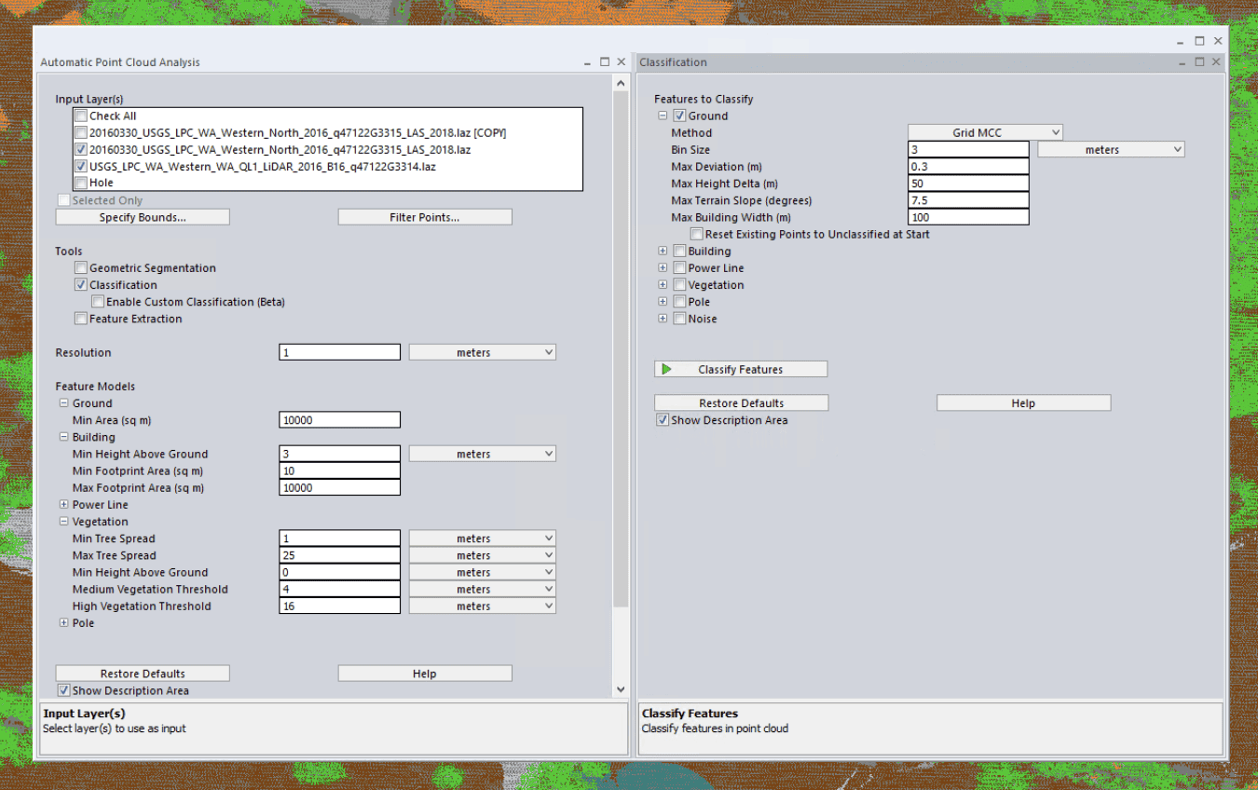This screenshot has width=1258, height=790.
Task: Open the Method Grid MCC dropdown
Action: (x=985, y=132)
